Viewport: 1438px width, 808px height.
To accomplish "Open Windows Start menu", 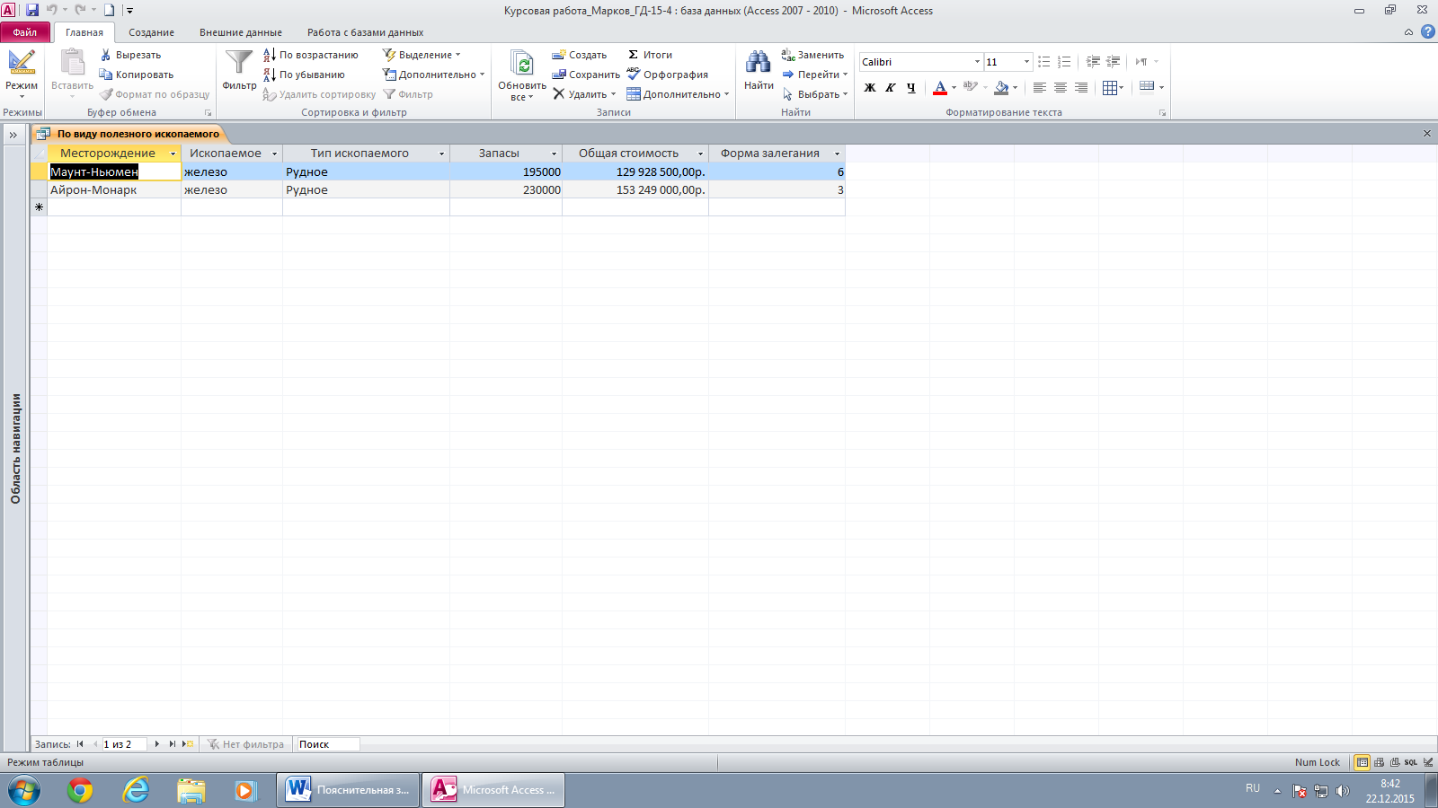I will [24, 790].
